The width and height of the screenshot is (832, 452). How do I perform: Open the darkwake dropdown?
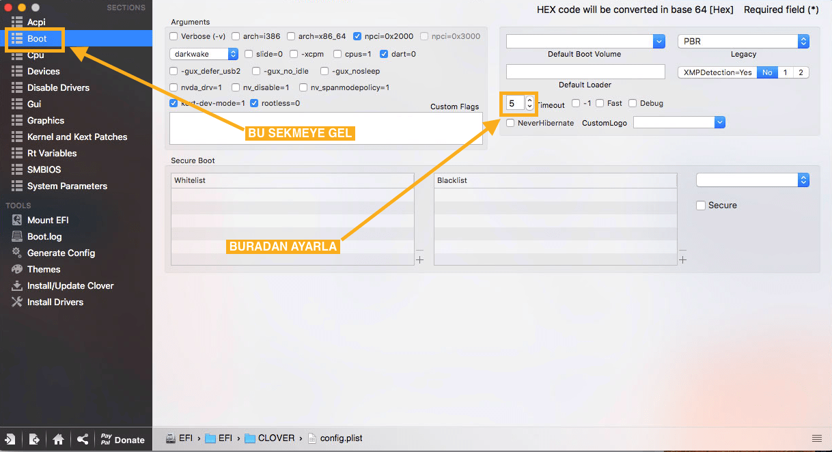pos(204,54)
